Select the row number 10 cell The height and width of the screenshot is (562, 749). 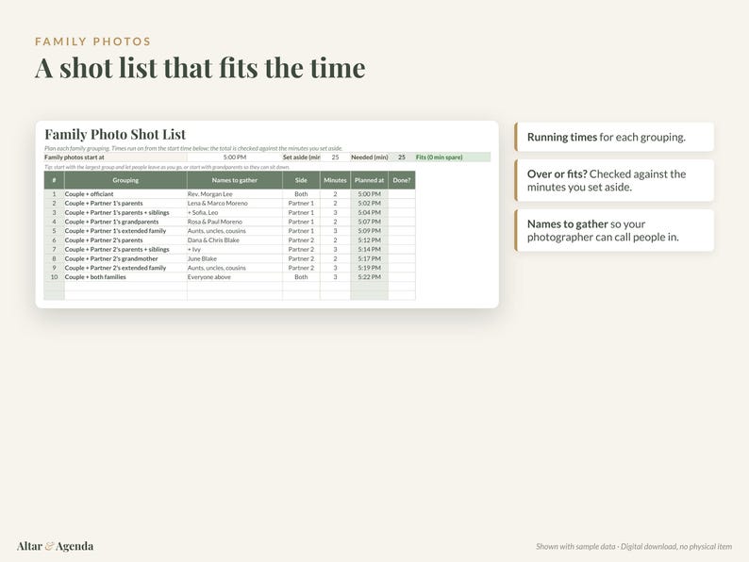54,277
